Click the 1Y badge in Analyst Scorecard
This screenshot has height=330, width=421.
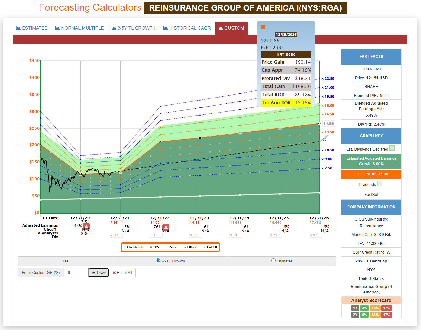click(x=355, y=308)
